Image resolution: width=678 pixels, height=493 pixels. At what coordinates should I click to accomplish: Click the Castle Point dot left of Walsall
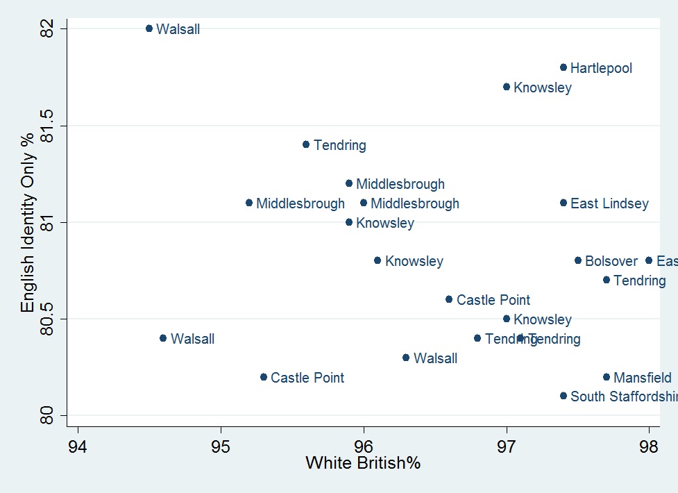pyautogui.click(x=264, y=377)
